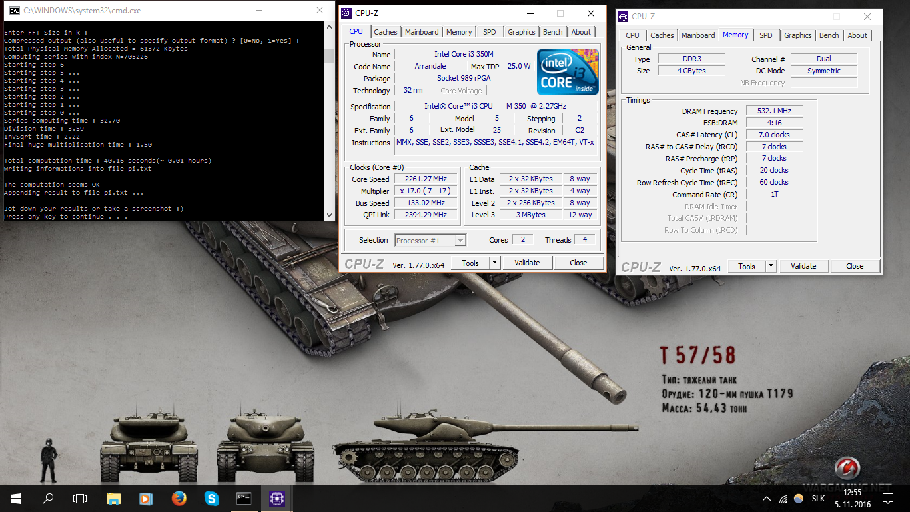Open SPD tab in CPU-Z CPU window

490,31
